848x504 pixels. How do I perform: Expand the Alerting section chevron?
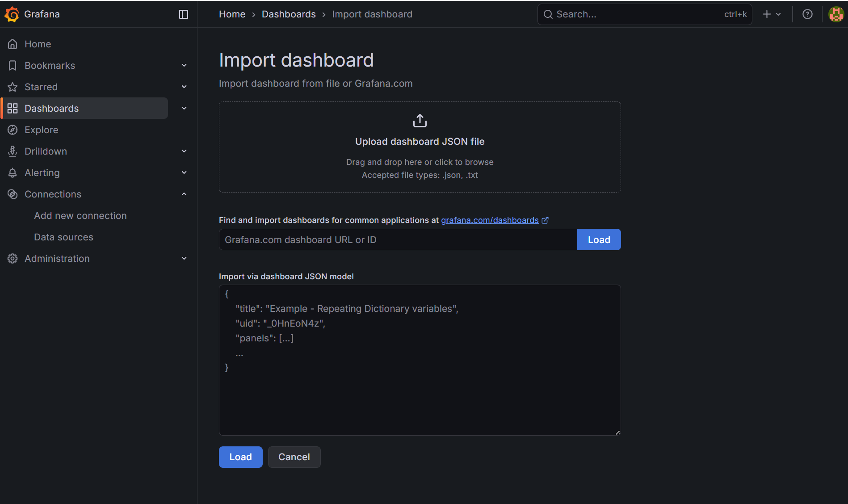(x=184, y=173)
